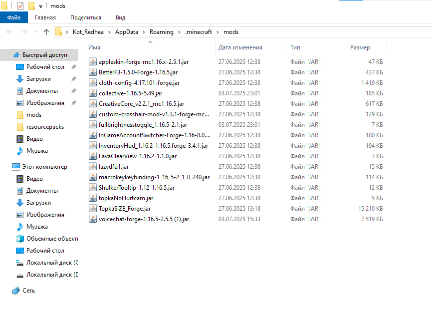Click Roaming in the address path
The width and height of the screenshot is (432, 323).
162,32
